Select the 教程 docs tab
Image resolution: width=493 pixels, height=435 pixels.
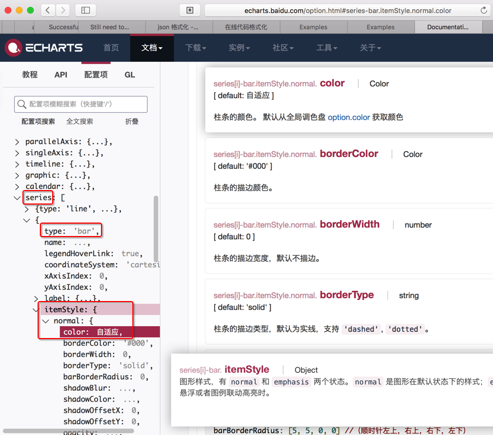[x=30, y=75]
